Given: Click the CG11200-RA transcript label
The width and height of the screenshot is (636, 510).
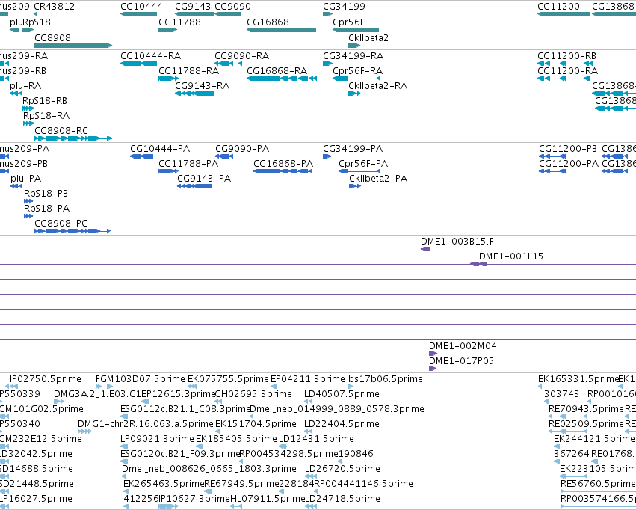Looking at the screenshot, I should coord(567,70).
